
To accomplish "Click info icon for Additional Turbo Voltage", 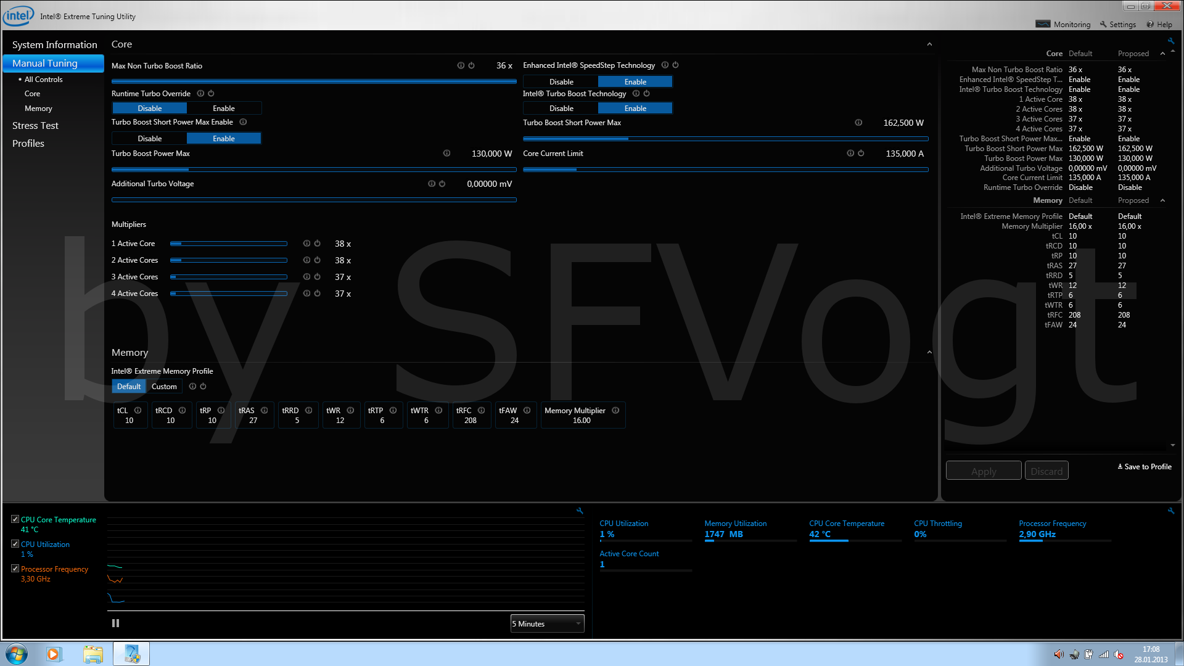I will click(x=431, y=184).
